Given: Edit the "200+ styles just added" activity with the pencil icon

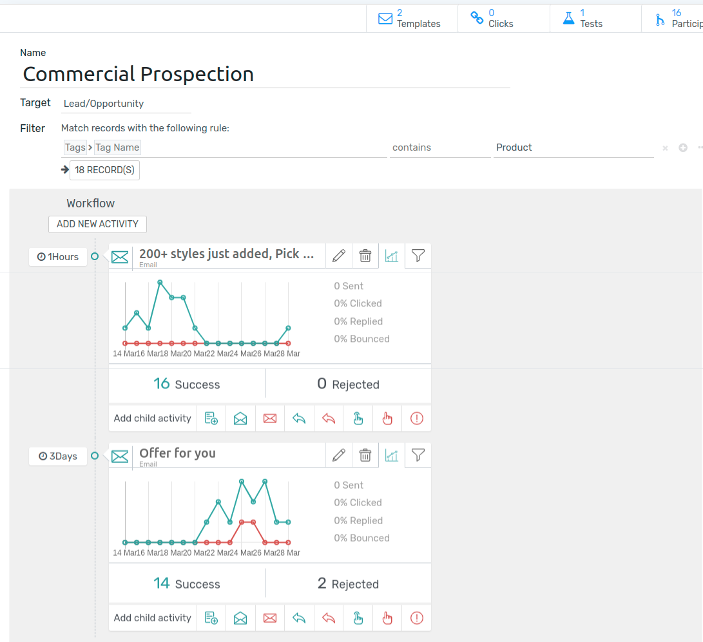Looking at the screenshot, I should (339, 256).
